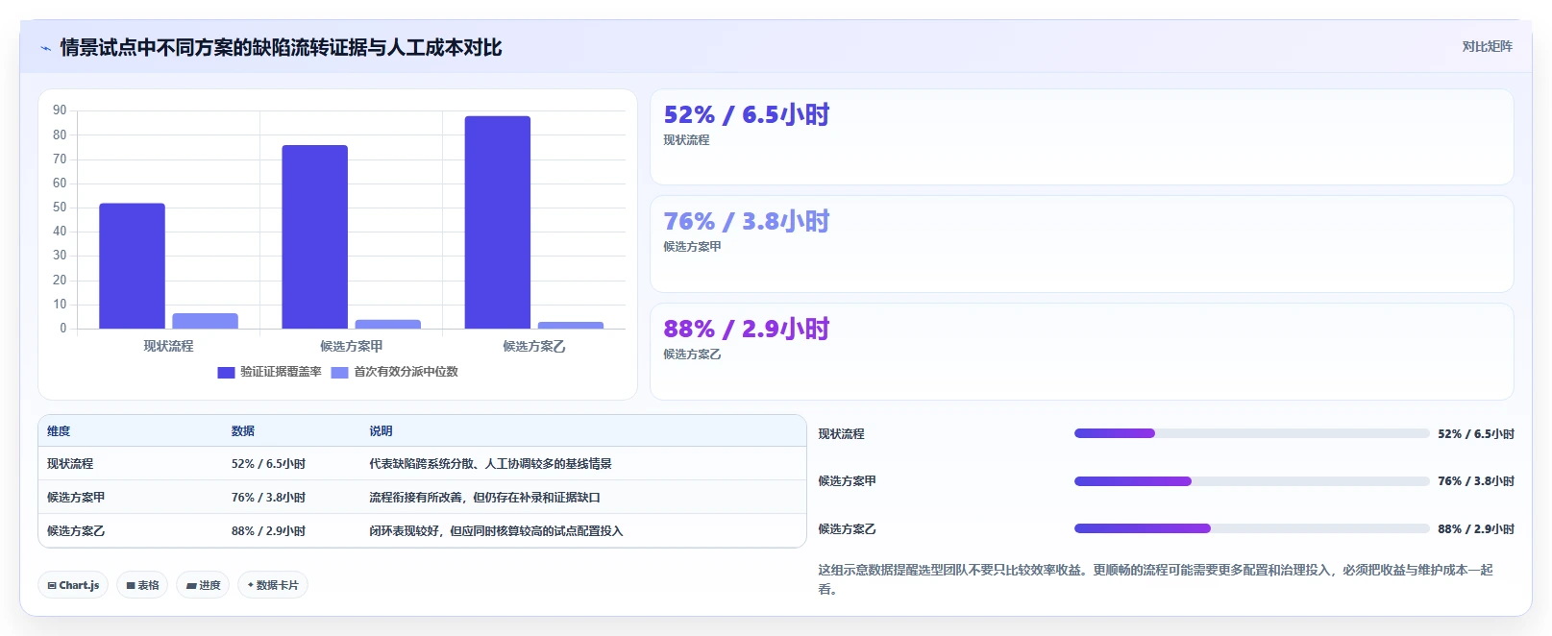This screenshot has height=636, width=1552.
Task: Open the 76% / 3.8小时 data card
Action: [1081, 244]
